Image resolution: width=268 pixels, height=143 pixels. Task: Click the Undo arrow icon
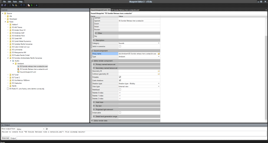tap(21, 5)
